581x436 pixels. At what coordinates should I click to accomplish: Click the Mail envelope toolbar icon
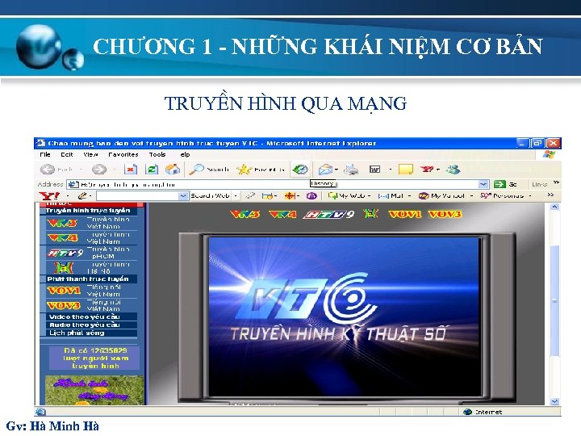(x=325, y=170)
